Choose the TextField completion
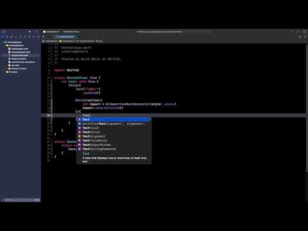This screenshot has height=231, width=308. [113, 128]
